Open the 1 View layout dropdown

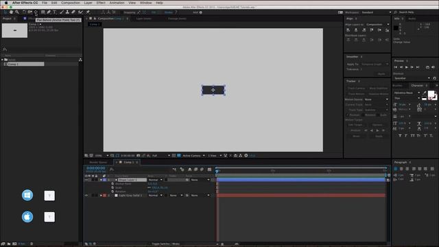point(215,156)
